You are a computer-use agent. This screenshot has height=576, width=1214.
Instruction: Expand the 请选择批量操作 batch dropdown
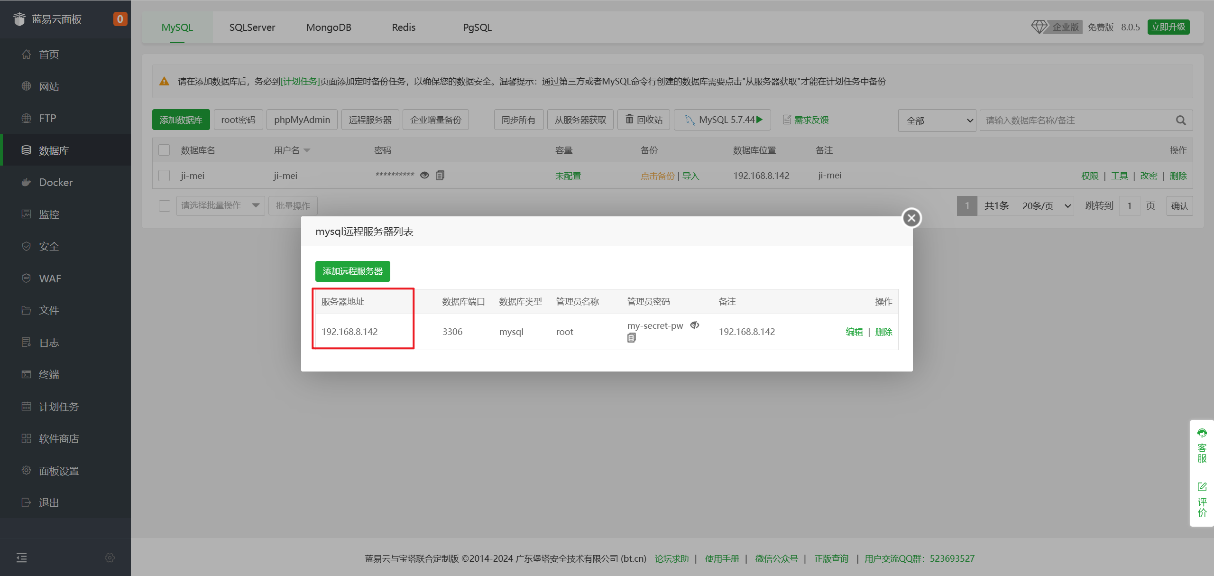(x=220, y=206)
